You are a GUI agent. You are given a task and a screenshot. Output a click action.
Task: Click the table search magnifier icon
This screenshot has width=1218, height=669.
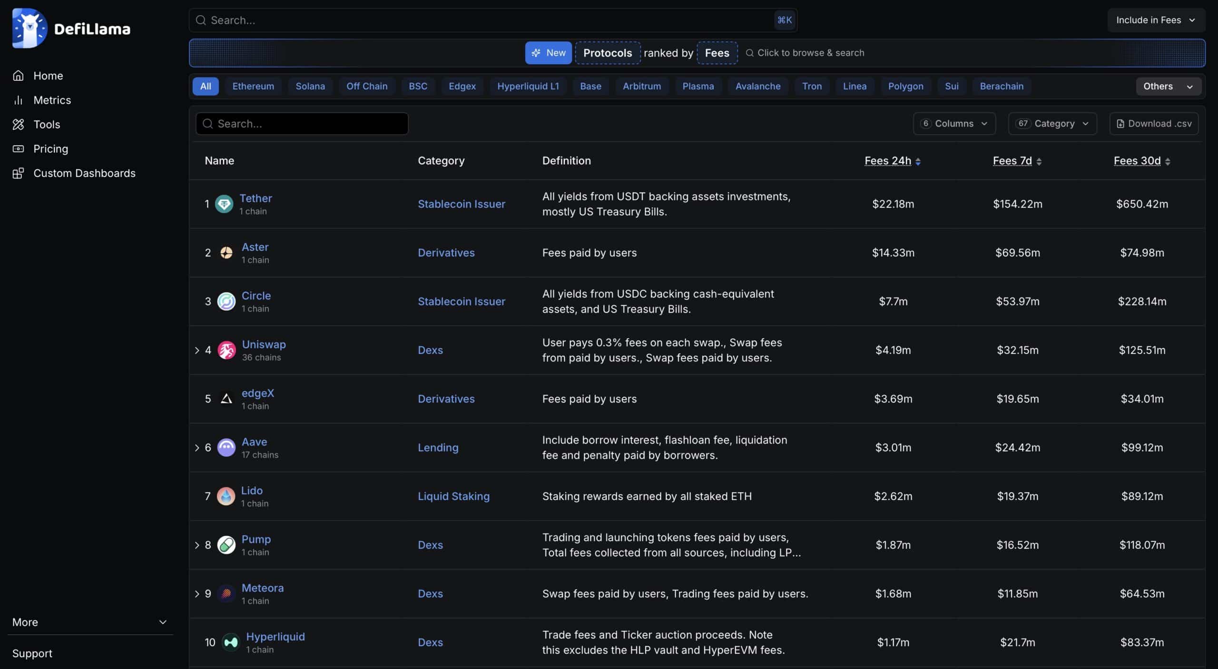[207, 124]
